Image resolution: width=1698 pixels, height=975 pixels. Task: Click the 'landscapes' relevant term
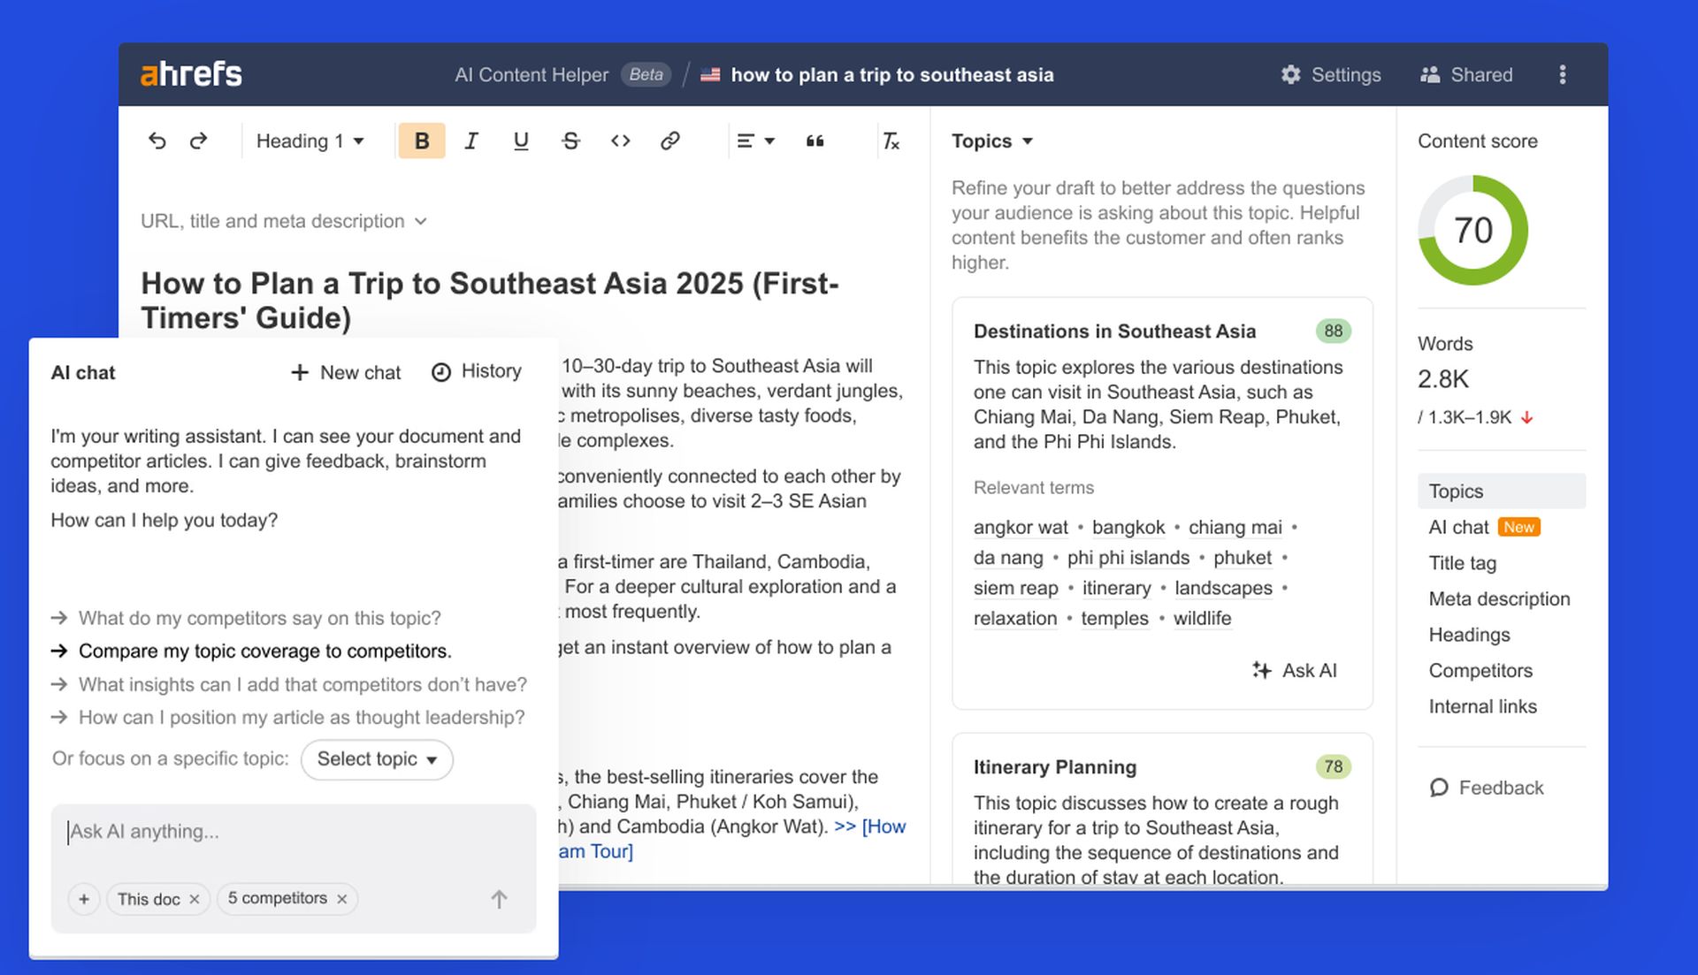[x=1223, y=589]
